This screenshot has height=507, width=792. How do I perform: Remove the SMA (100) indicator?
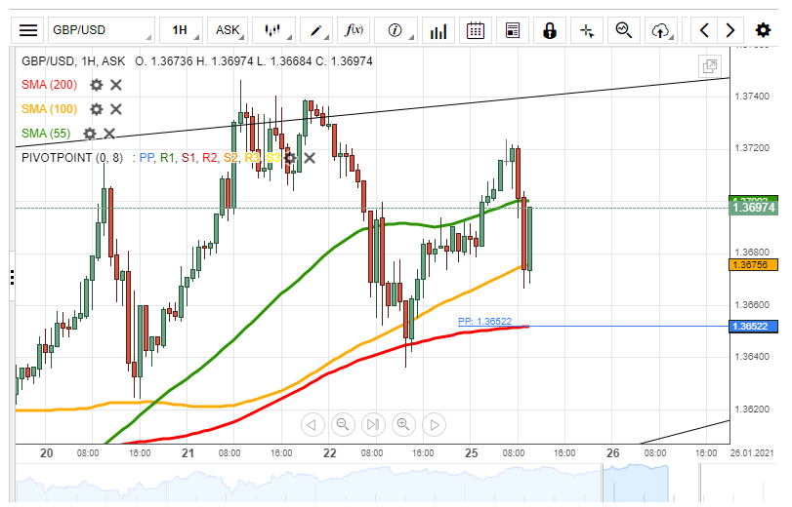coord(116,109)
